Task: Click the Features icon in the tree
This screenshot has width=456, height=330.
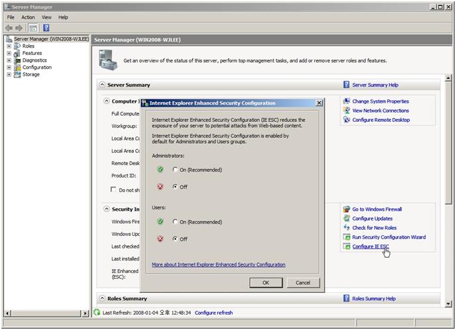Action: [17, 53]
